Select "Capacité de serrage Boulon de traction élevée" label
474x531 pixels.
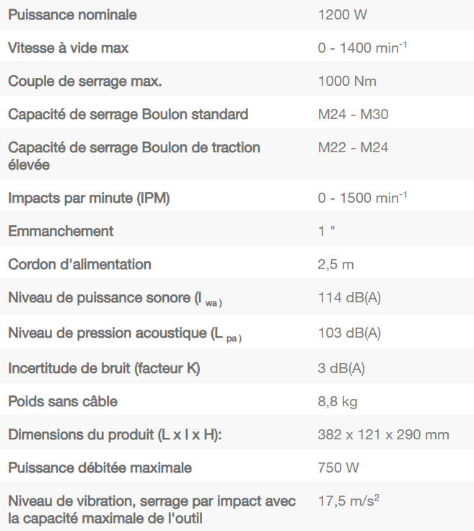tap(134, 155)
